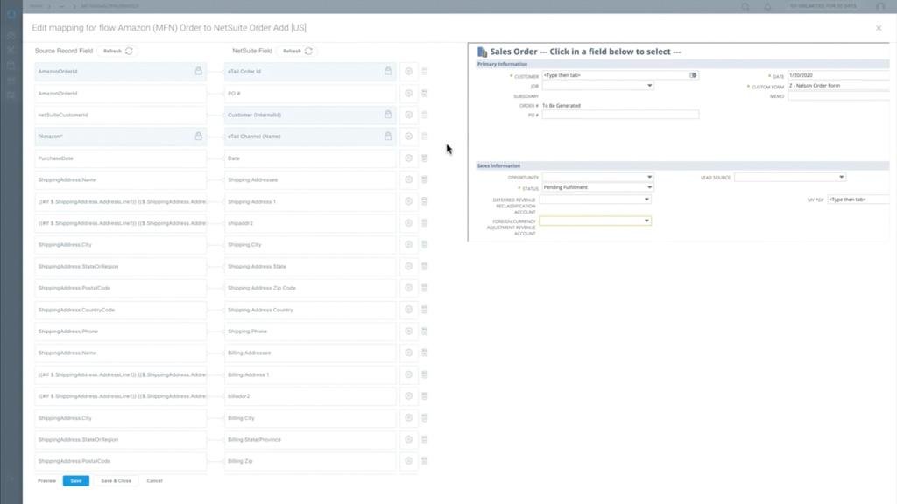Click the list icon beside the Customer field
The width and height of the screenshot is (897, 504).
coord(694,75)
